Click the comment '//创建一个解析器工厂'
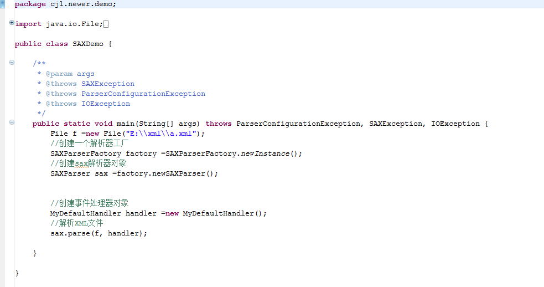Image resolution: width=544 pixels, height=287 pixels. [x=90, y=143]
